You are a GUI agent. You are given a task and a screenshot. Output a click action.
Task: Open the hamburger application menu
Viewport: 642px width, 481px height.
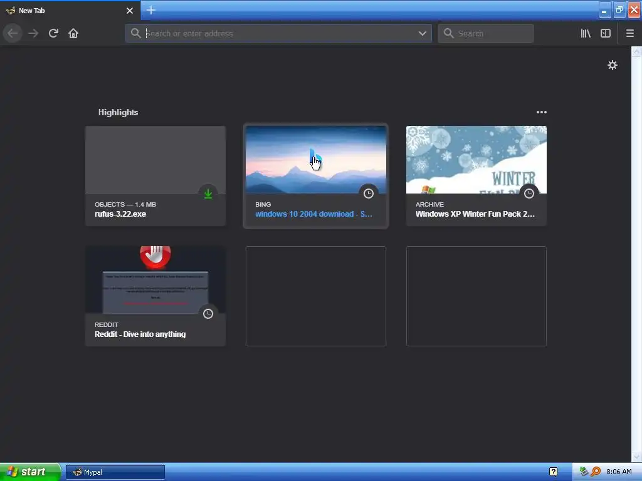click(630, 33)
